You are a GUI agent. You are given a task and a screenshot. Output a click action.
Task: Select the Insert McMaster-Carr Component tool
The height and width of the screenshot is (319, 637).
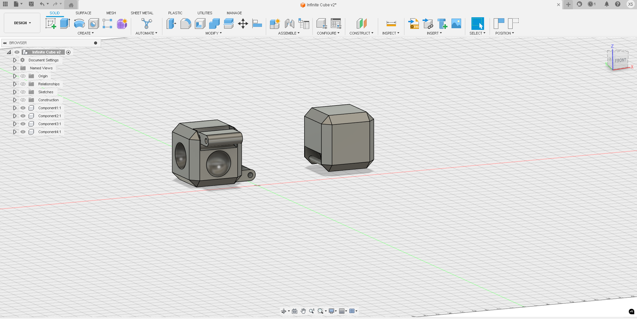(442, 24)
